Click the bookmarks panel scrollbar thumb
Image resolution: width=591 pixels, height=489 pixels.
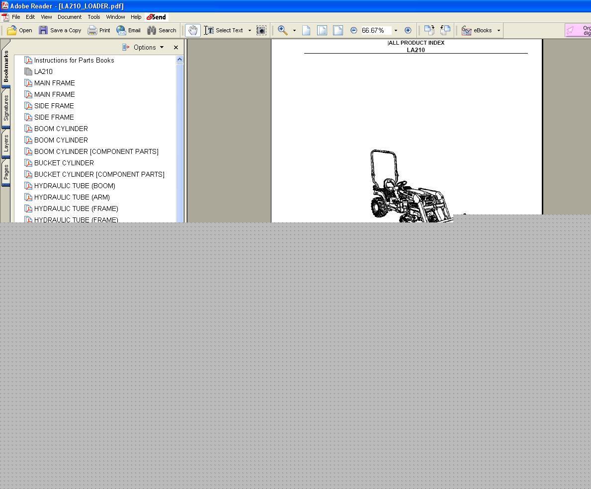pos(179,142)
